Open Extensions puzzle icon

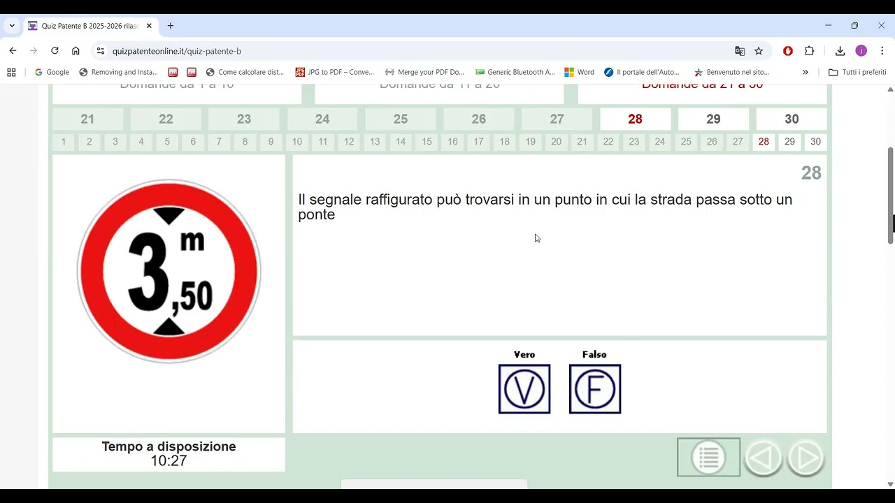[x=809, y=51]
